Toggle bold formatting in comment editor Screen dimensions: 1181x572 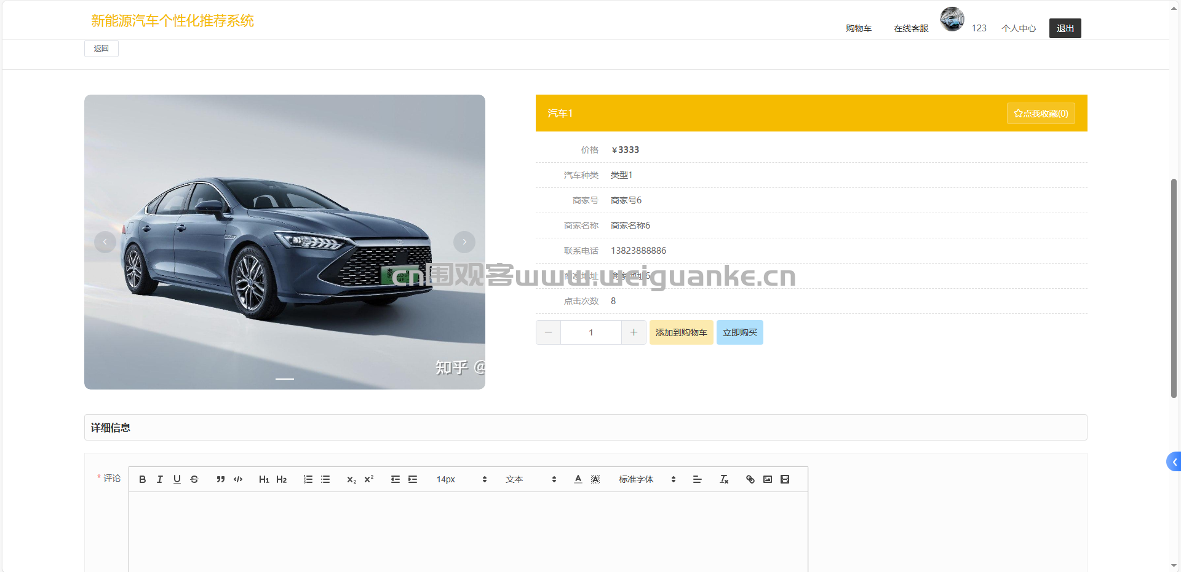point(142,479)
